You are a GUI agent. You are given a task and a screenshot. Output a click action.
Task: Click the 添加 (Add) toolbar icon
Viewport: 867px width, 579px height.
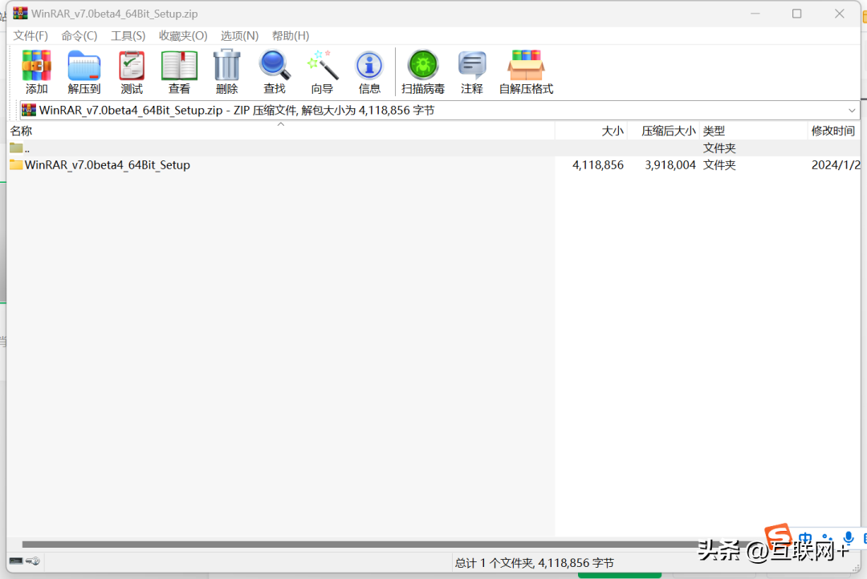[36, 72]
